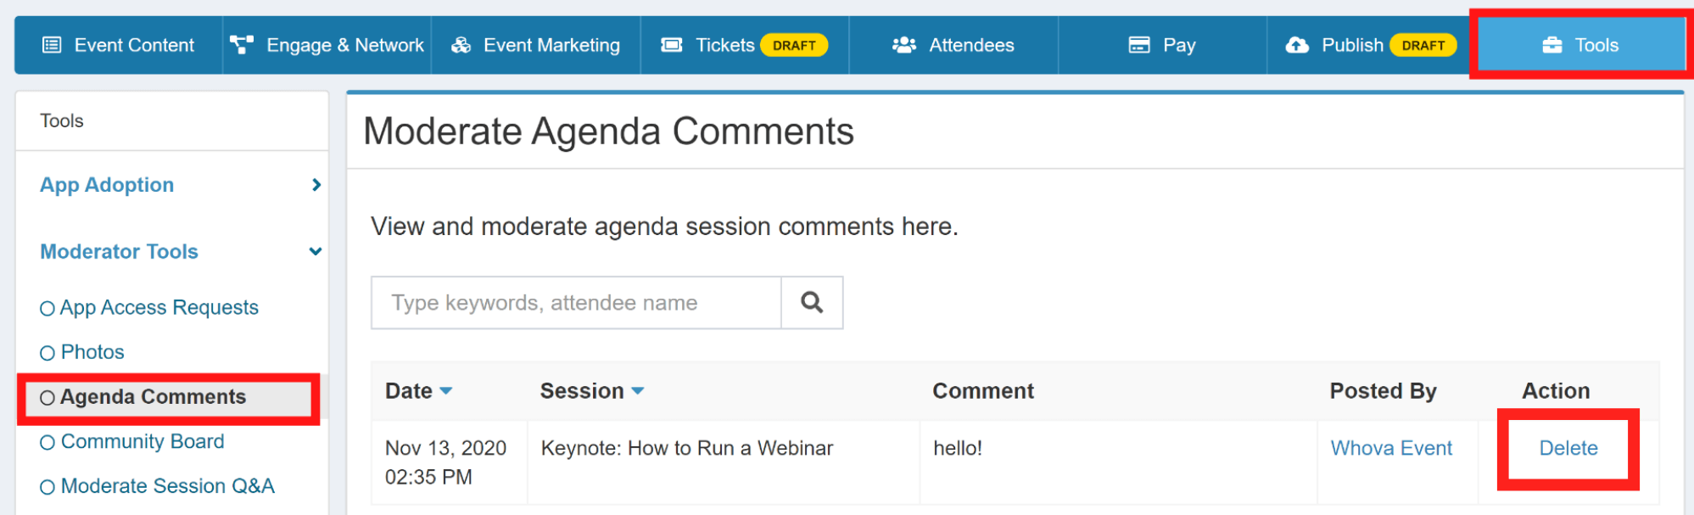The height and width of the screenshot is (515, 1694).
Task: Click the Event Content list icon
Action: [52, 45]
